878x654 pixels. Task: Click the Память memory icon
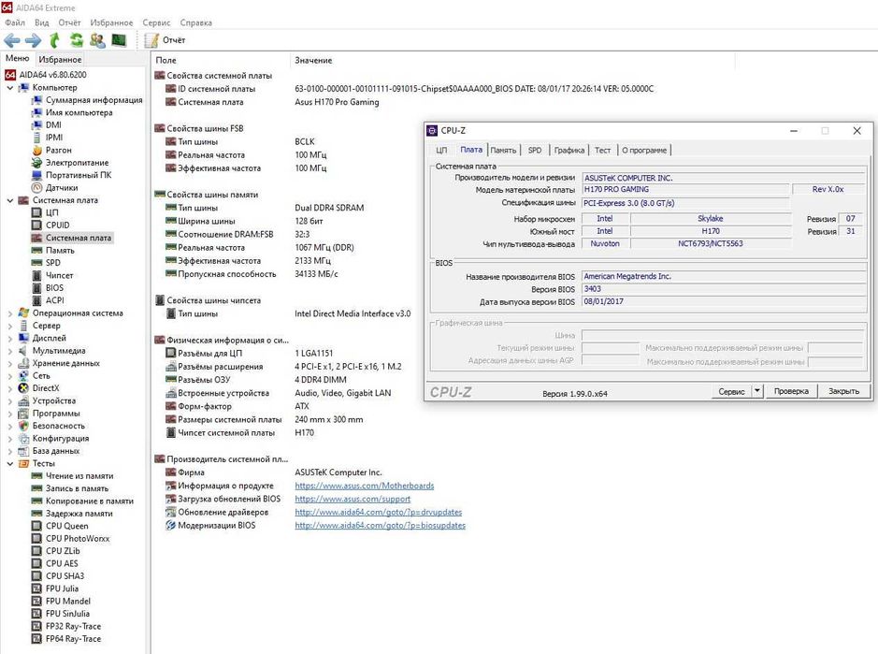coord(37,250)
